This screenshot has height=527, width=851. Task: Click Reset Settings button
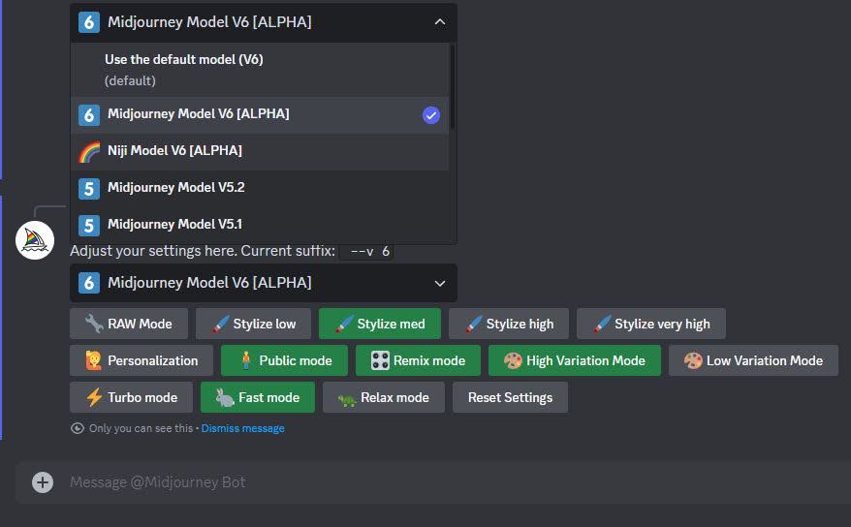click(510, 397)
